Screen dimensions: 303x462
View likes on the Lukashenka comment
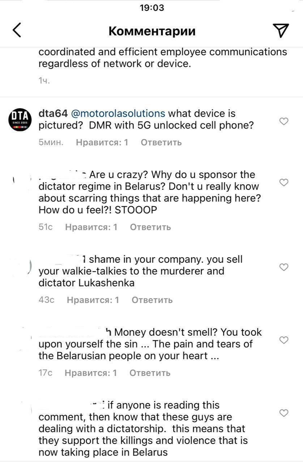(x=93, y=300)
